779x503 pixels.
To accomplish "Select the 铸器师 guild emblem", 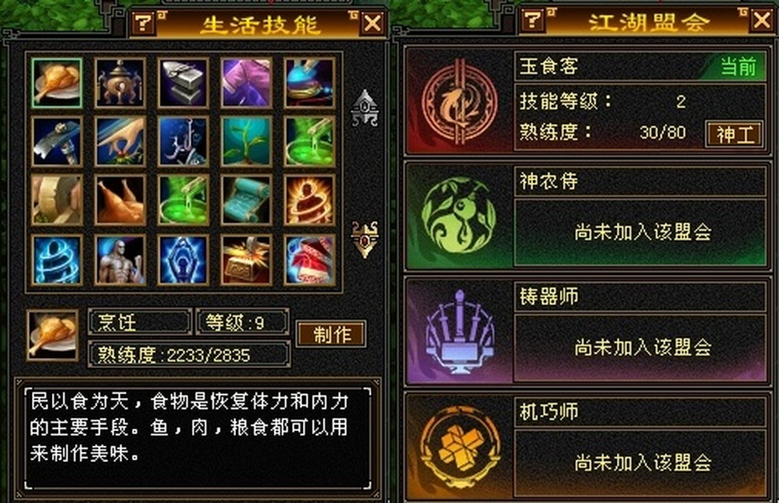I will 459,332.
